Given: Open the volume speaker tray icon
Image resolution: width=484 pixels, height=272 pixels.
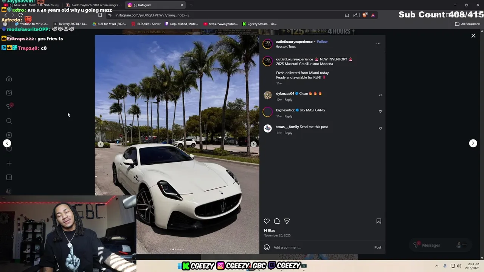Looking at the screenshot, I should (x=459, y=266).
